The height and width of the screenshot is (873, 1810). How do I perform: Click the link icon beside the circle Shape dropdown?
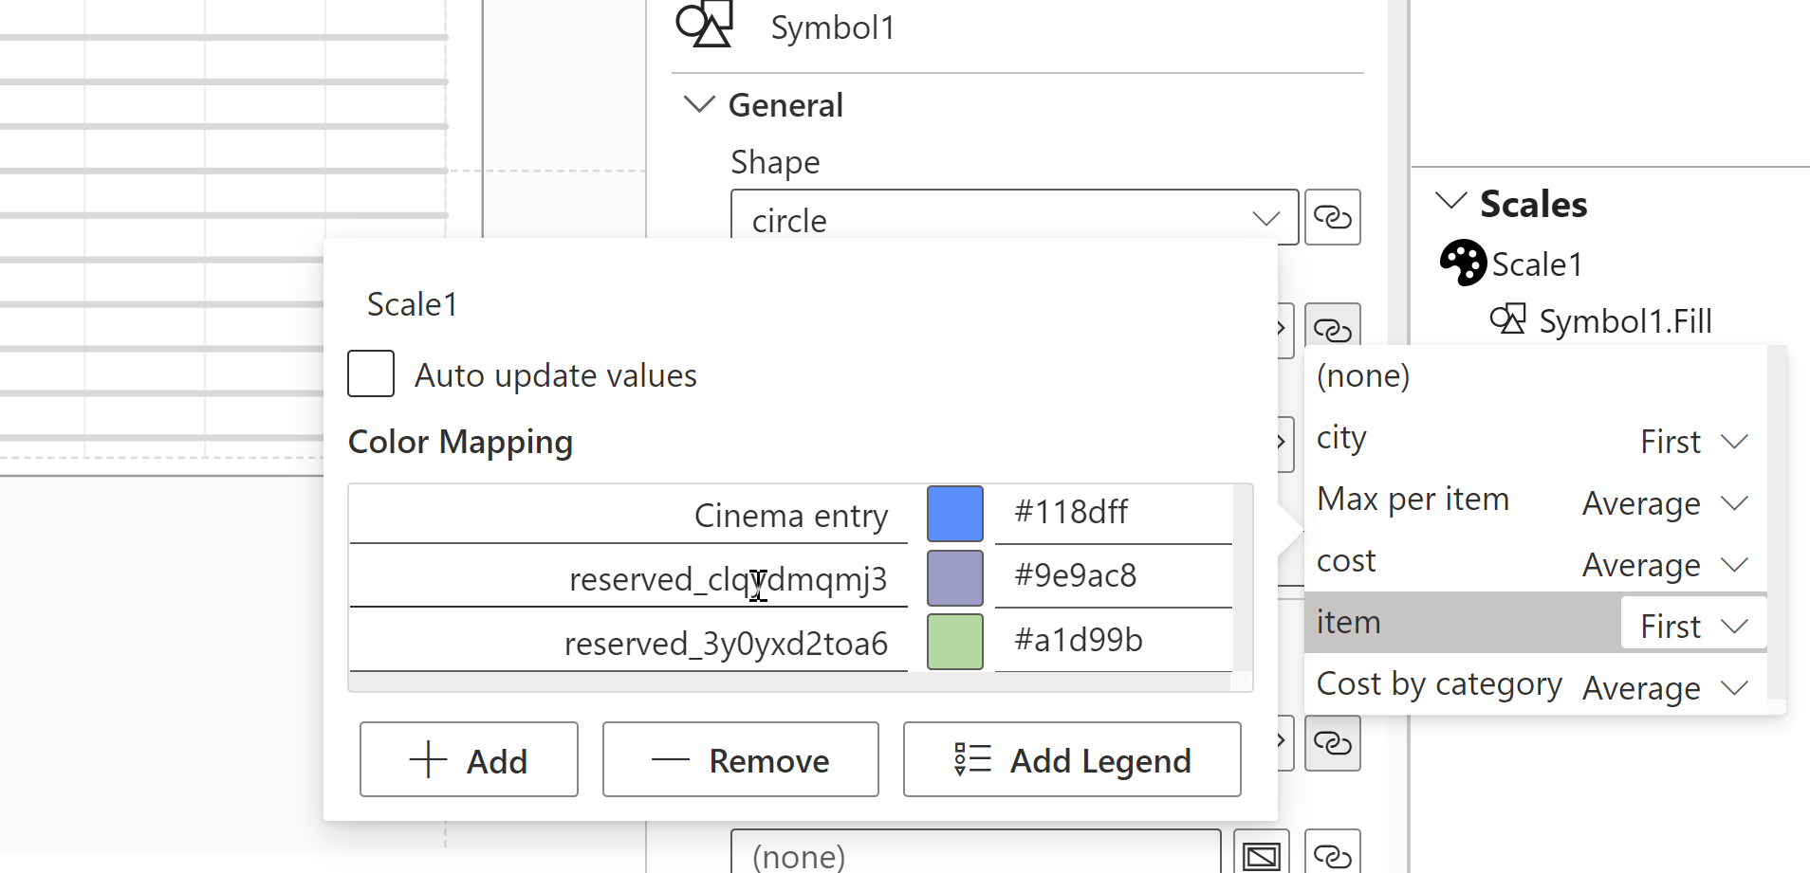click(1333, 217)
